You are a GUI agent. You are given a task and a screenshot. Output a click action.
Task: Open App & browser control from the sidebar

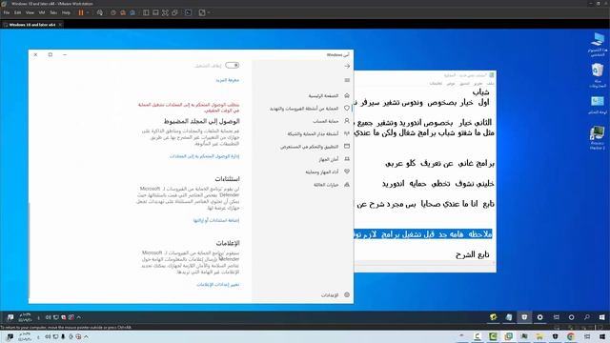315,147
